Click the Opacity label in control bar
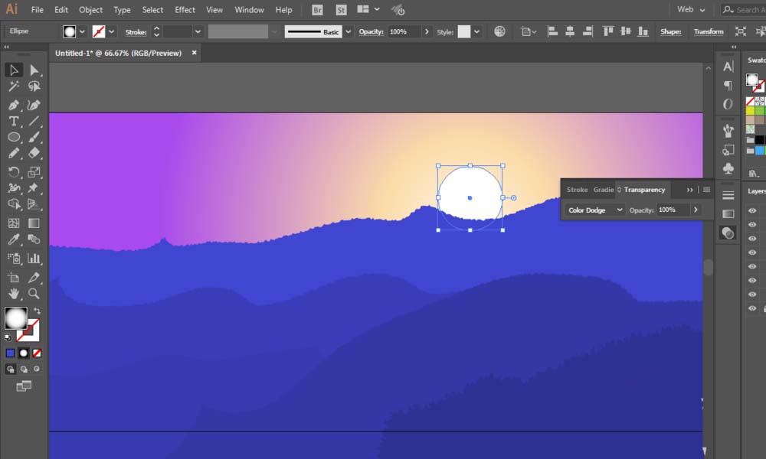The width and height of the screenshot is (766, 459). [371, 31]
